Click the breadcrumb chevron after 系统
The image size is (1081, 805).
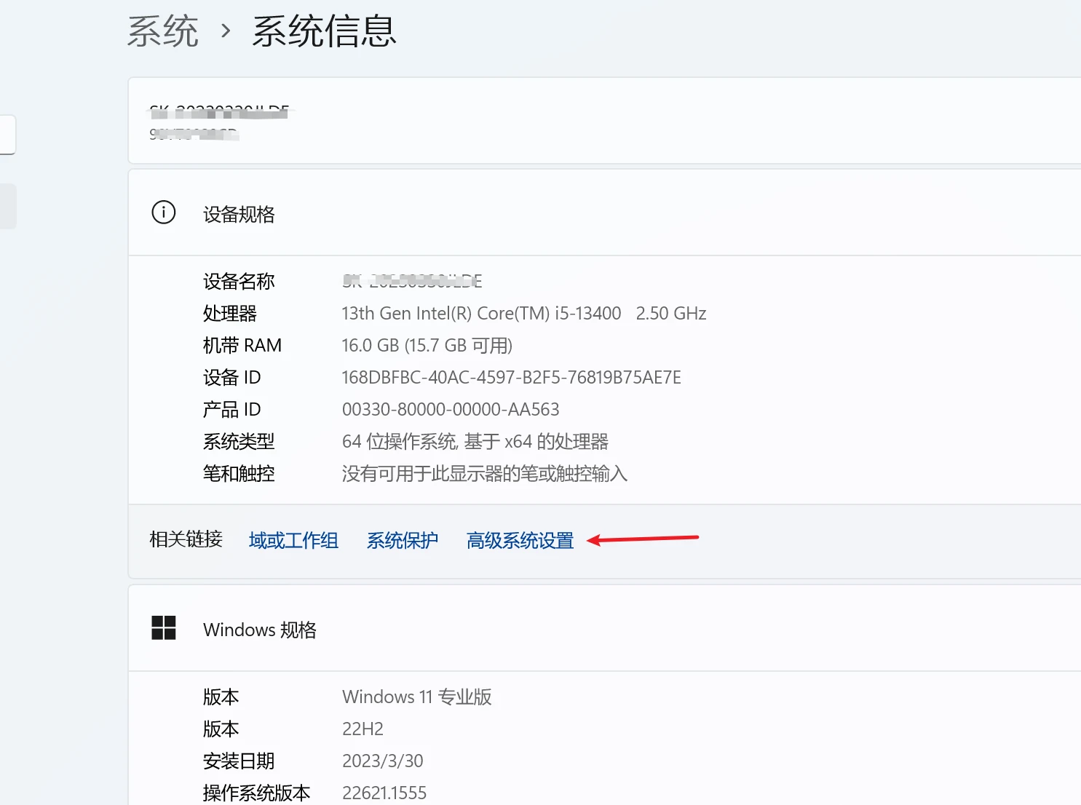coord(226,31)
